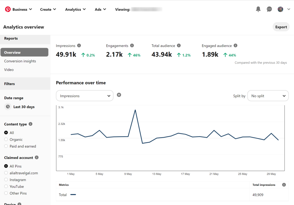This screenshot has width=294, height=205.
Task: Click the Pinterest logo icon
Action: (8, 9)
